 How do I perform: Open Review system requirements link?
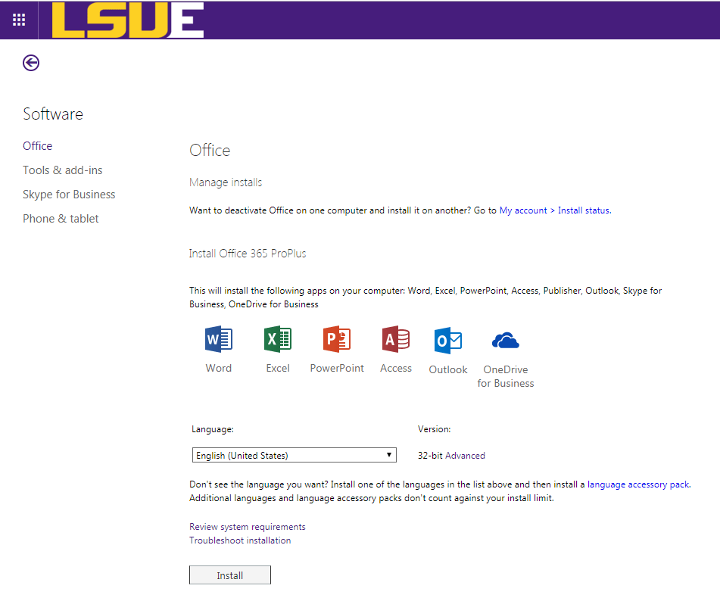[x=248, y=527]
